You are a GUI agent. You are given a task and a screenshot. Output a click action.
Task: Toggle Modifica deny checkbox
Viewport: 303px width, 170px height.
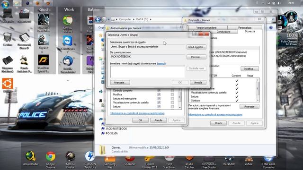click(x=172, y=94)
